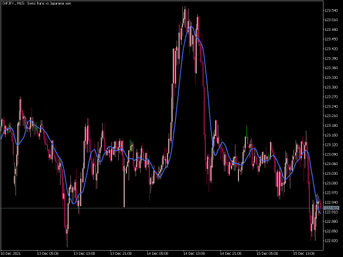Click the 123.210 price scale label
This screenshot has width=343, height=257.
pyautogui.click(x=331, y=116)
